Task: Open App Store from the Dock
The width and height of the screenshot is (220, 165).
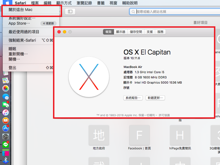Action: (6, 128)
